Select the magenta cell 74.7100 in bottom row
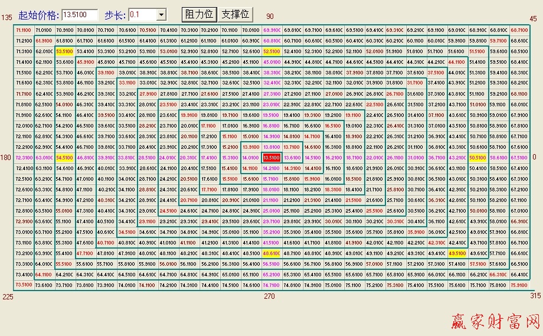Screen dimensions: 543x336 [271, 285]
